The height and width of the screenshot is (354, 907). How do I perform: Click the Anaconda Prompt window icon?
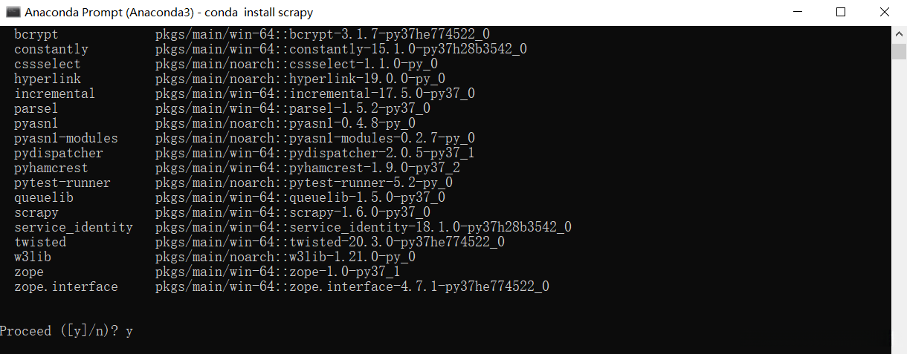click(13, 13)
